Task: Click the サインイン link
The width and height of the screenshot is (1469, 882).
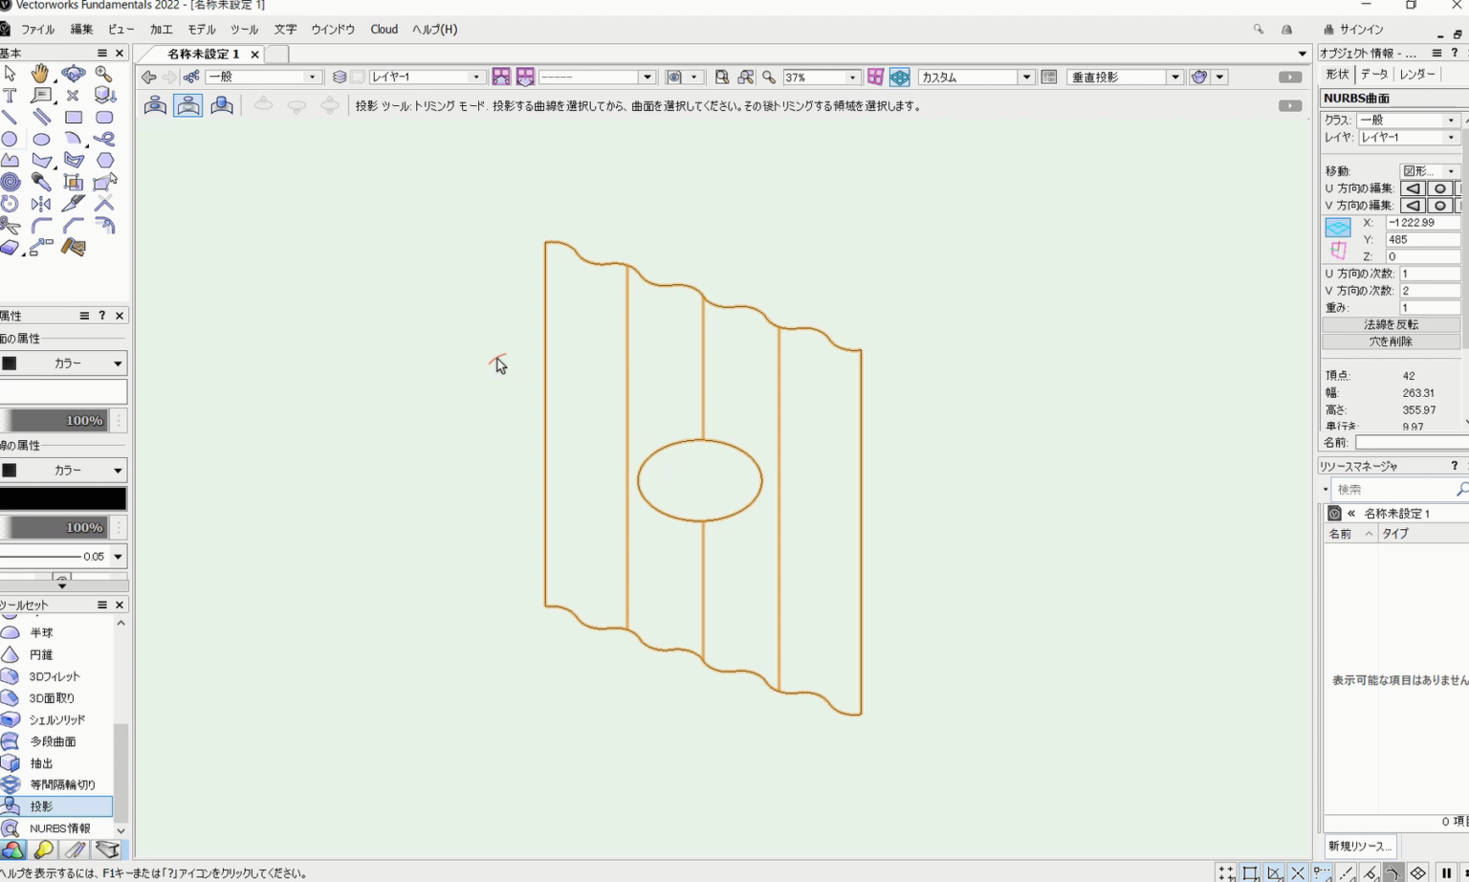Action: coord(1361,30)
